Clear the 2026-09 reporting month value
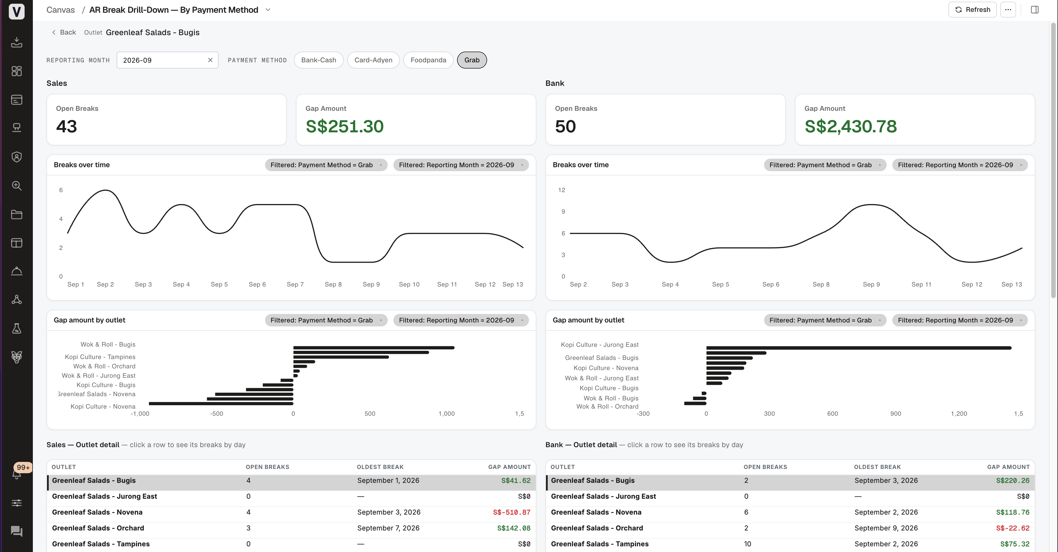 click(210, 60)
